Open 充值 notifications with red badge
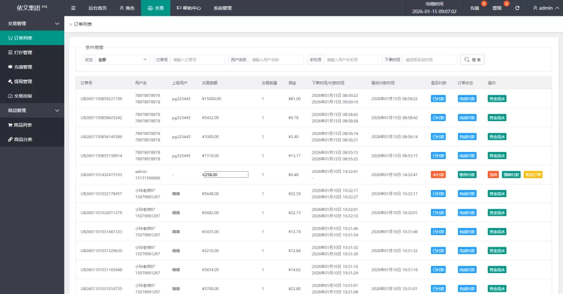 click(x=476, y=8)
